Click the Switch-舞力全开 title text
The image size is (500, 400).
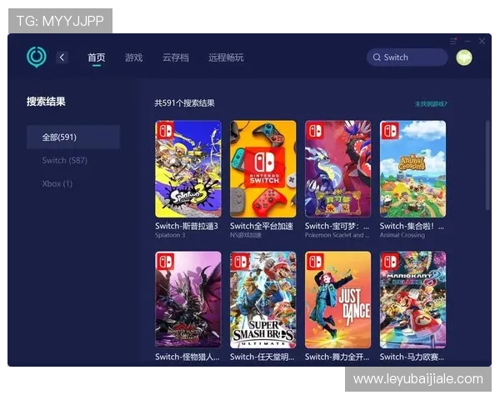point(337,357)
